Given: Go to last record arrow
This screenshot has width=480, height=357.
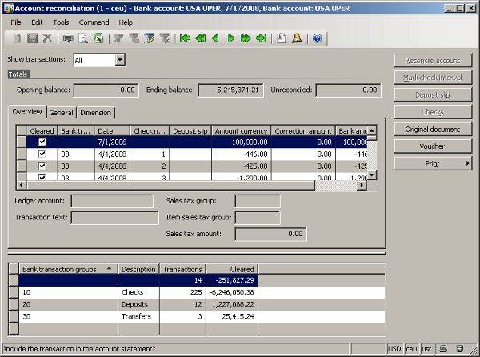Looking at the screenshot, I should pos(261,38).
